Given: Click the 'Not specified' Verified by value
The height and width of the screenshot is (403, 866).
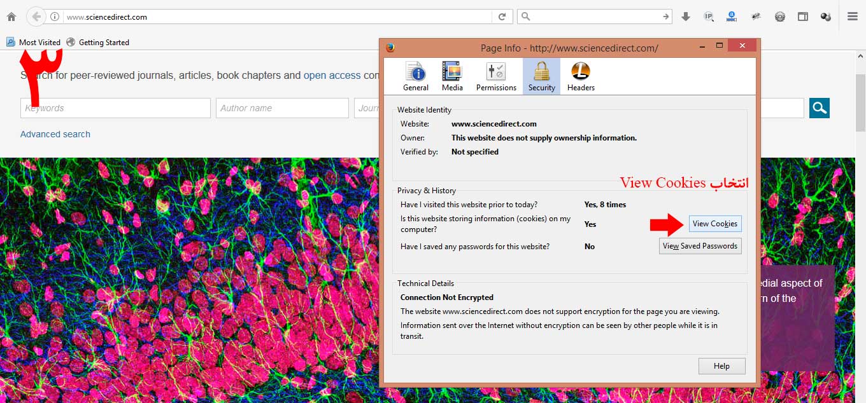Looking at the screenshot, I should pos(475,152).
